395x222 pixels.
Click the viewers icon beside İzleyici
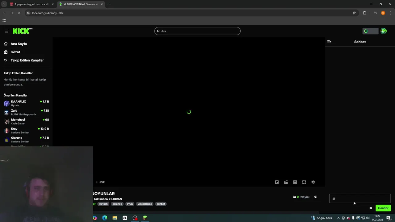click(x=294, y=197)
